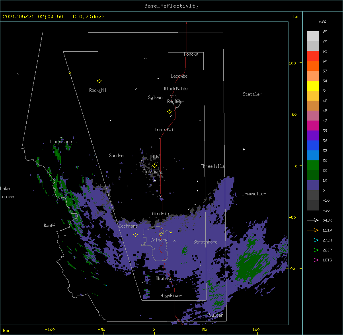Image resolution: width=343 pixels, height=335 pixels.
Task: Click the Sylvan label
Action: pos(155,97)
